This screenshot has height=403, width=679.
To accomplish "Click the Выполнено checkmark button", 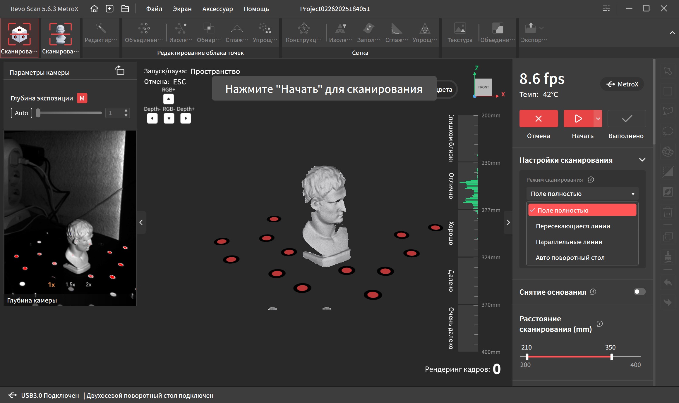I will (x=627, y=119).
